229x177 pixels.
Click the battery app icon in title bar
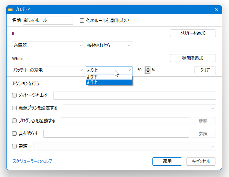10,10
